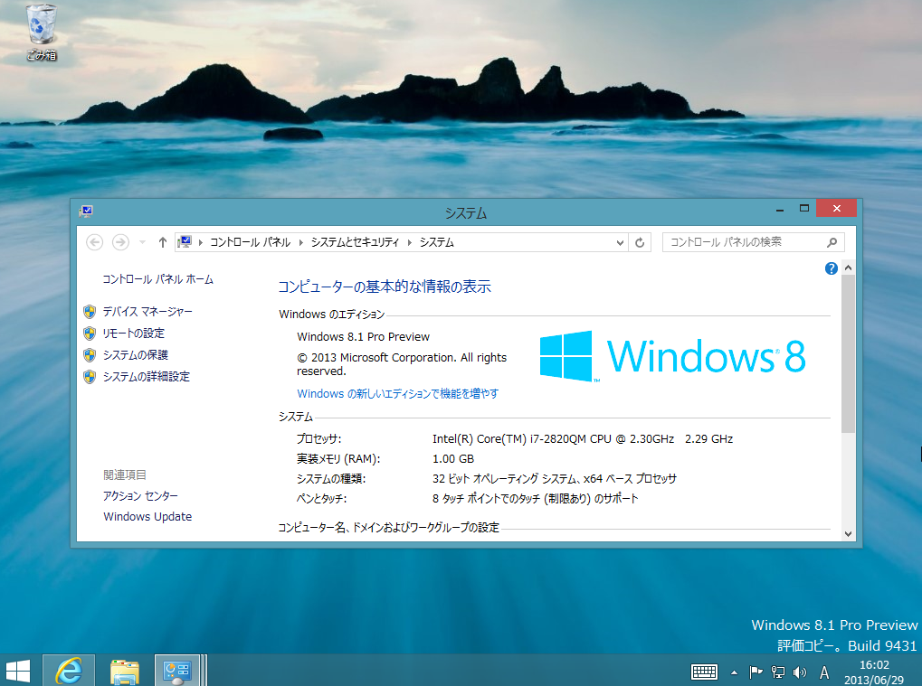The image size is (922, 686).
Task: Click the shield icon beside デバイス マネージャー
Action: point(90,312)
